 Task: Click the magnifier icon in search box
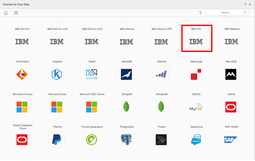pyautogui.click(x=245, y=12)
